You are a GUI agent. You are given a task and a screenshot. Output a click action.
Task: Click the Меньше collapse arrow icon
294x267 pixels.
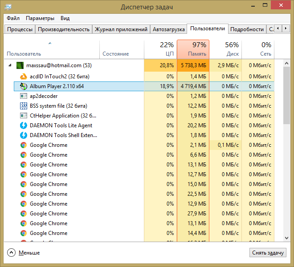click(x=11, y=253)
